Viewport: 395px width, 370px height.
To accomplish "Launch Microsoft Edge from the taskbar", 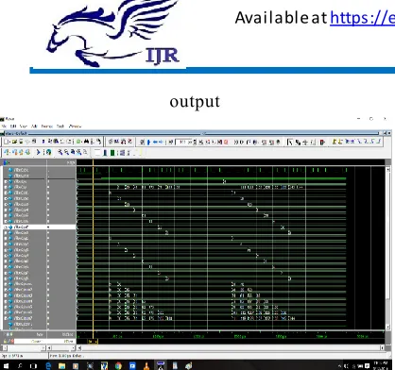I will click(48, 365).
